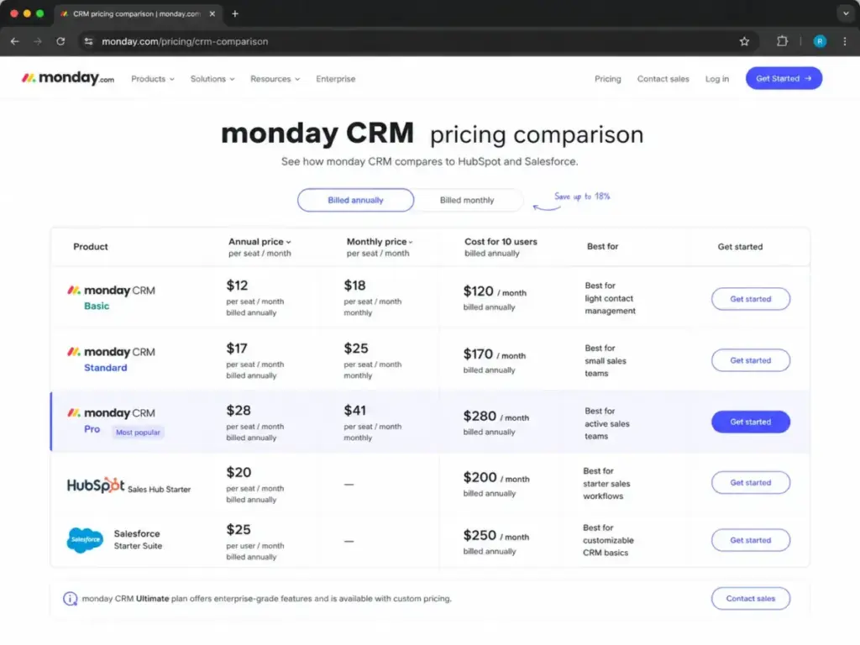Reload the page with refresh icon
Screen dimensions: 860x645
click(60, 41)
